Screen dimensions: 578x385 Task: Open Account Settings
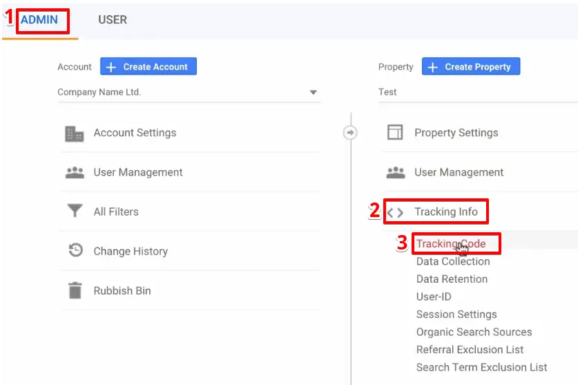(x=135, y=133)
